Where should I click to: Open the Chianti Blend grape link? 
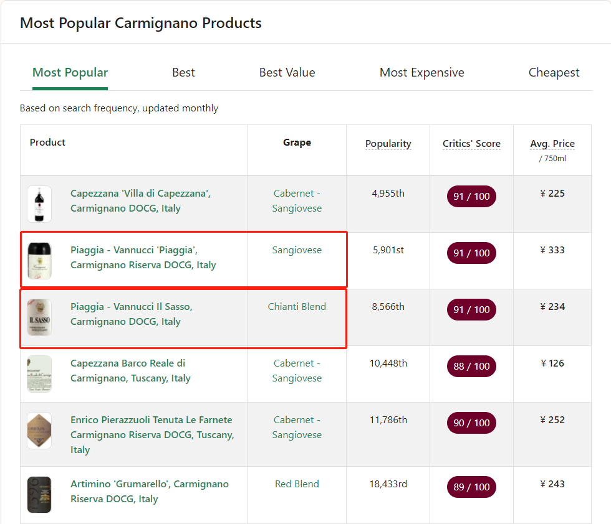pyautogui.click(x=297, y=307)
